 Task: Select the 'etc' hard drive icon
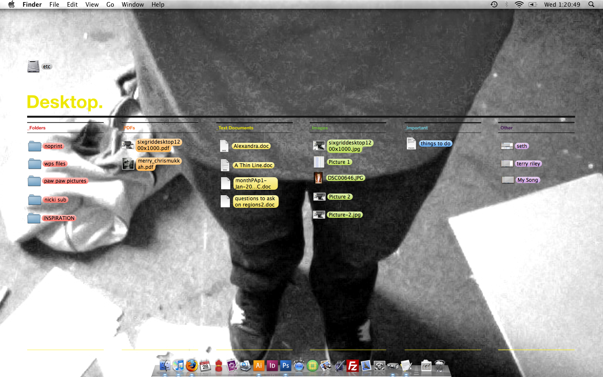33,67
